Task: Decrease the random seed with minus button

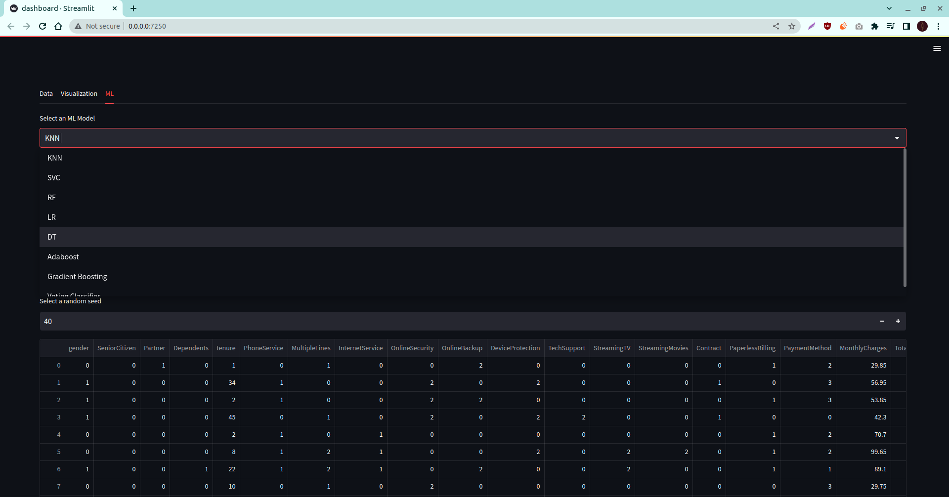Action: pyautogui.click(x=882, y=321)
